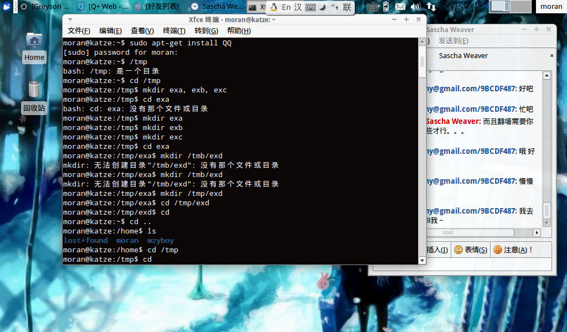Switch to Sascha Weaver taskbar window
This screenshot has width=567, height=332.
(217, 7)
